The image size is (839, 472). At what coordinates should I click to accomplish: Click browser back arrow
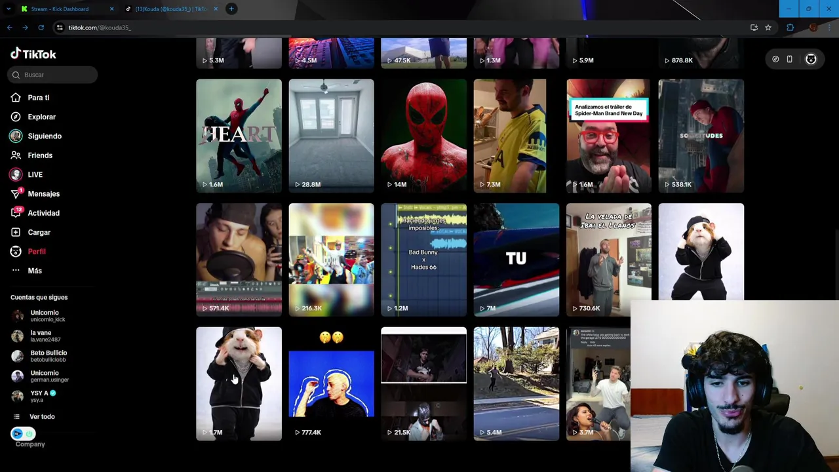[9, 28]
